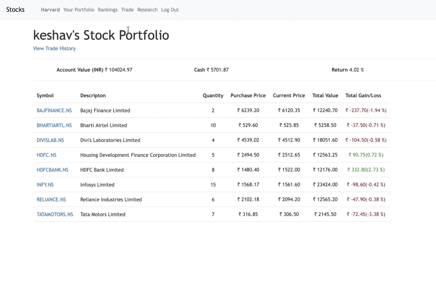Click the RELIANCE.NS ticker link
Image resolution: width=436 pixels, height=291 pixels.
tap(51, 199)
